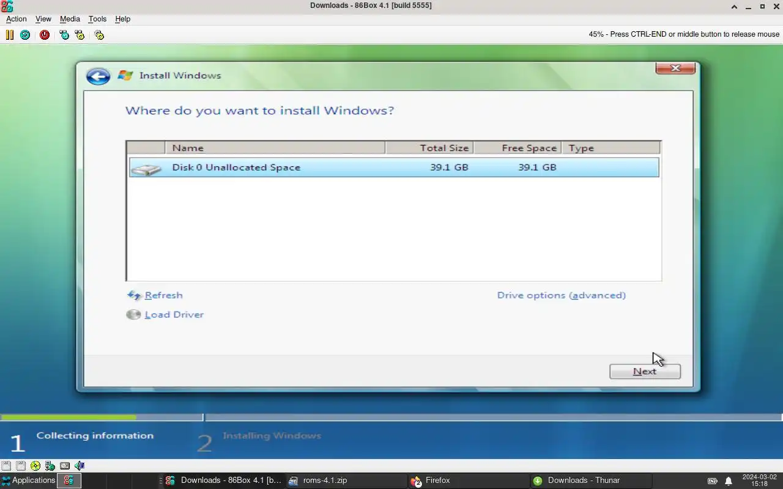The width and height of the screenshot is (783, 489).
Task: Switch to Downloads - Thunar in the taskbar
Action: pyautogui.click(x=590, y=480)
